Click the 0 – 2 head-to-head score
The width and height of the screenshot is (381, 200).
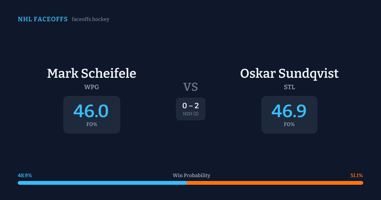pos(190,106)
